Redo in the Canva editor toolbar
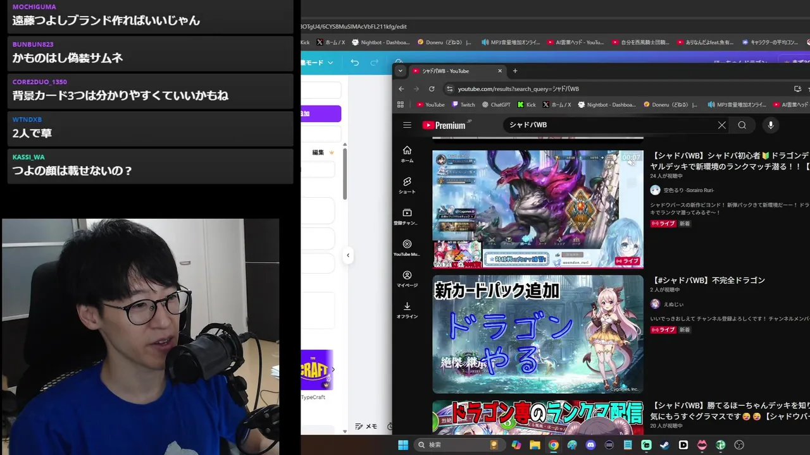Screen dimensions: 810x455 (374, 63)
